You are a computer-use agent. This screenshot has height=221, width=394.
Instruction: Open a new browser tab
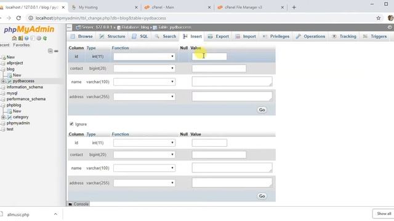294,7
